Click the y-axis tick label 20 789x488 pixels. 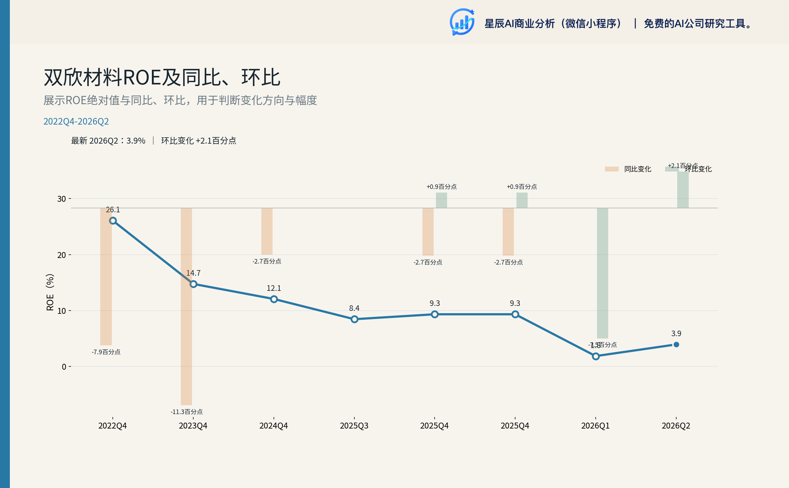(61, 255)
